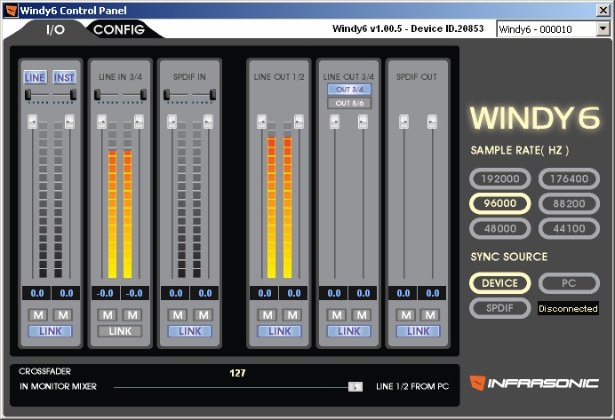This screenshot has height=420, width=615.
Task: Enable LINK on LINE IN 3/4 strip
Action: click(120, 331)
